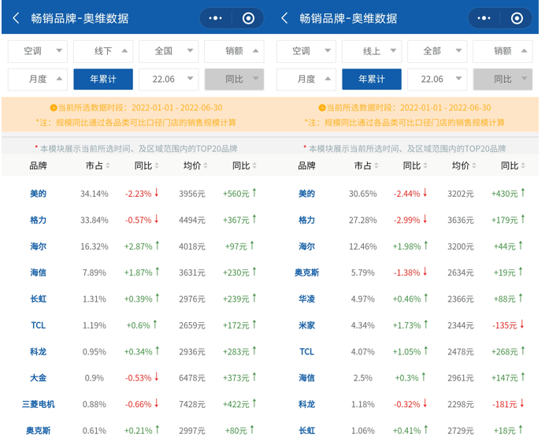The width and height of the screenshot is (545, 445).
Task: Select the -181元 price change cell
Action: point(508,404)
